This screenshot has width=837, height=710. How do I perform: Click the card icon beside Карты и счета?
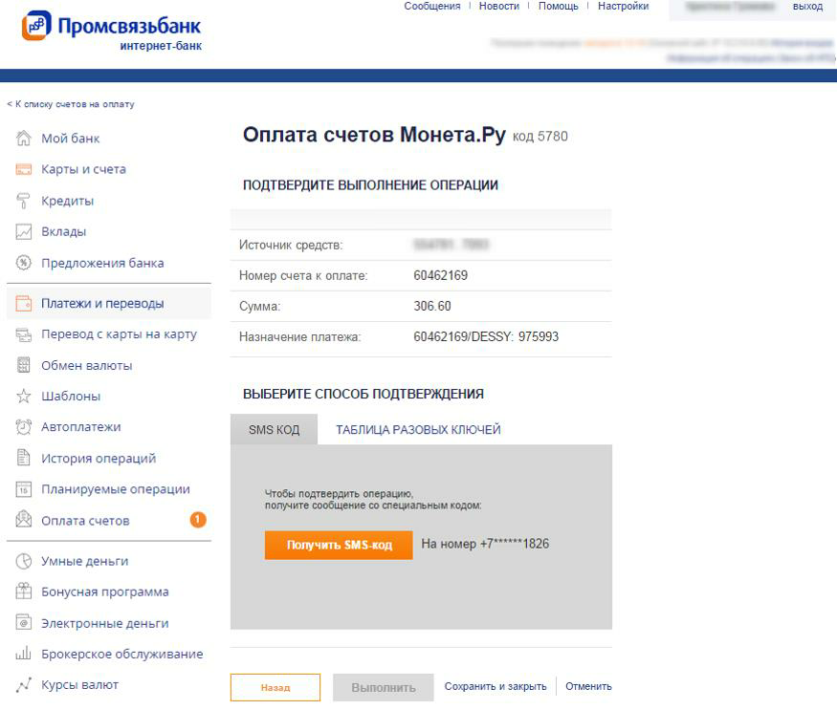click(x=24, y=170)
